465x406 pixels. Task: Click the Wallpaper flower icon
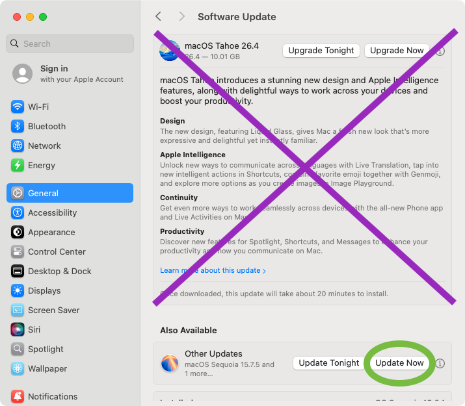pyautogui.click(x=18, y=369)
